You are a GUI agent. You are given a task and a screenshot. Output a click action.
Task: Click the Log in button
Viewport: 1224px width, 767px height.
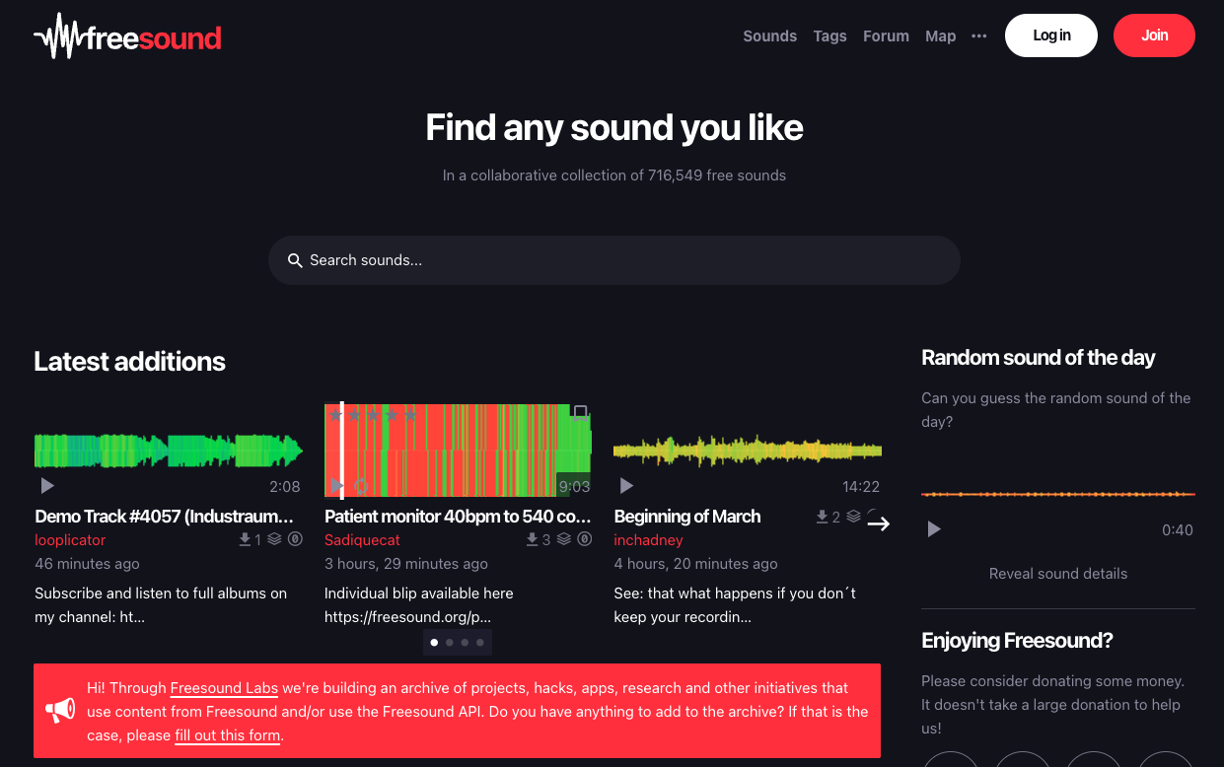pos(1051,35)
